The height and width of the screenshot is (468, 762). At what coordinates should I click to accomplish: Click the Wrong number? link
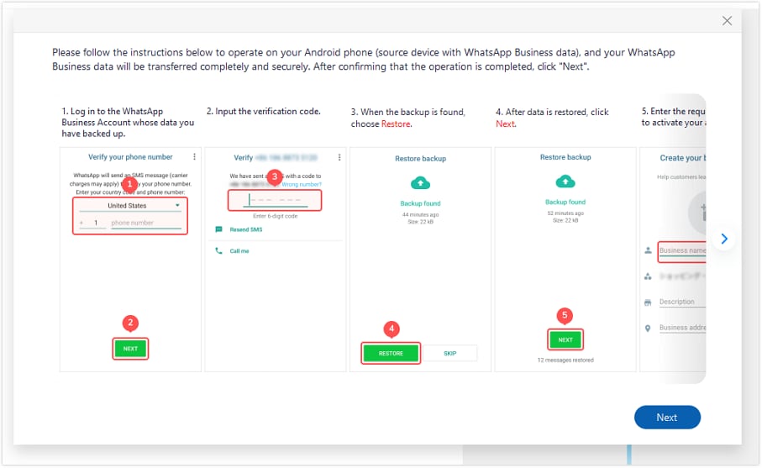tap(302, 184)
